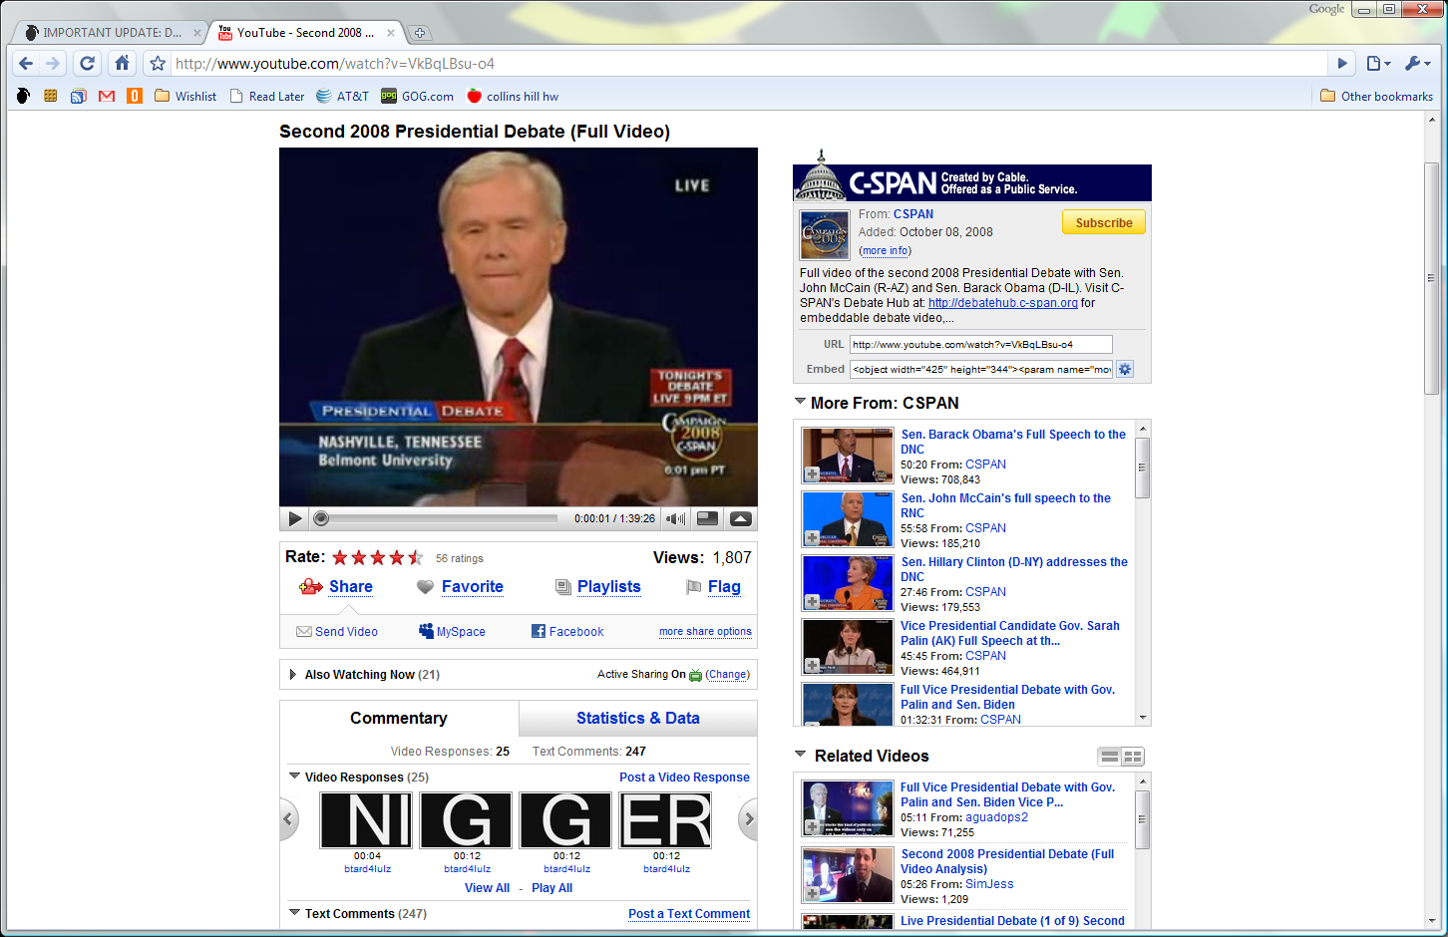Open the grid-patterned bookmark icon in the bookmarks bar

coord(50,97)
